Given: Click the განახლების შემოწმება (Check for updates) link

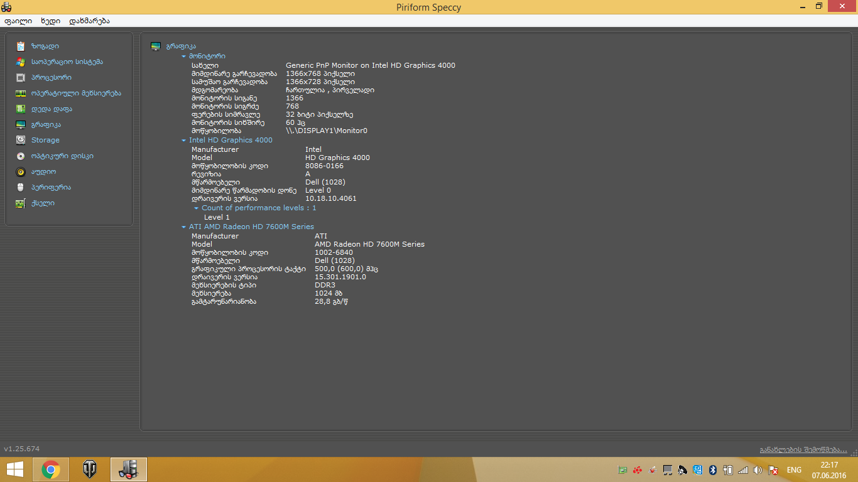Looking at the screenshot, I should (803, 449).
